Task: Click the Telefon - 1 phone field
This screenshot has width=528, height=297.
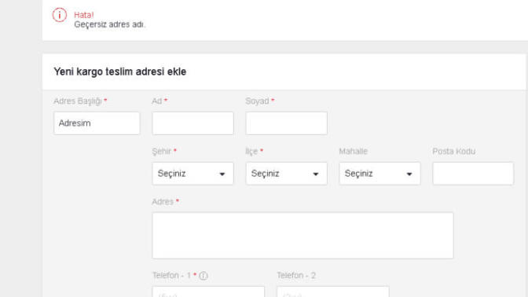Action: 208,291
